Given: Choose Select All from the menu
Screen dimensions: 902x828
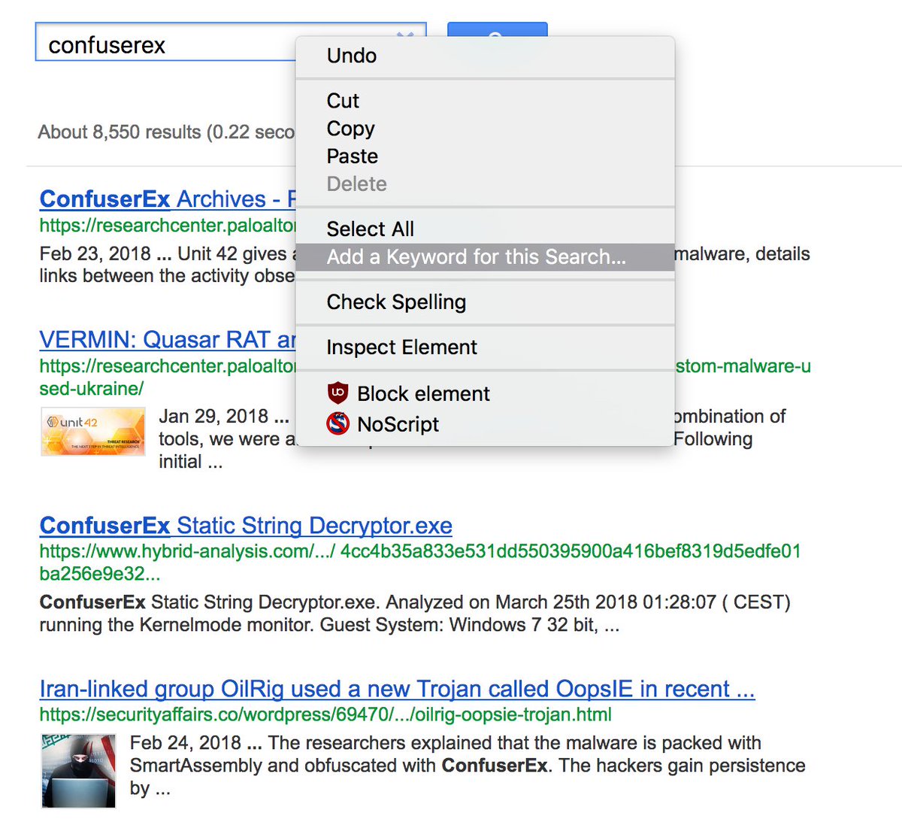Looking at the screenshot, I should [x=485, y=229].
